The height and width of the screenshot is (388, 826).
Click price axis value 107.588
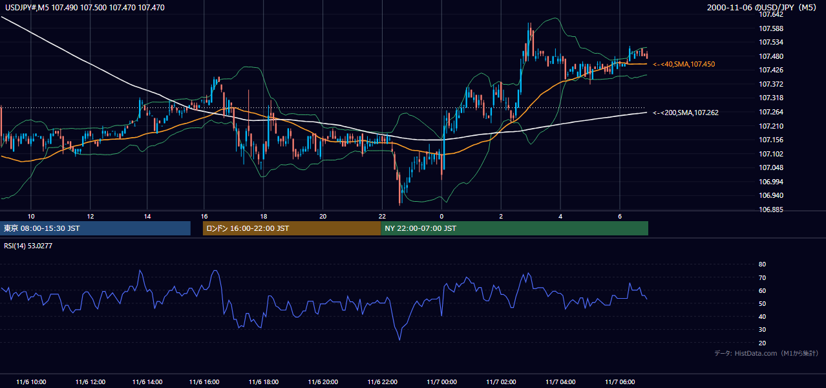tap(770, 28)
